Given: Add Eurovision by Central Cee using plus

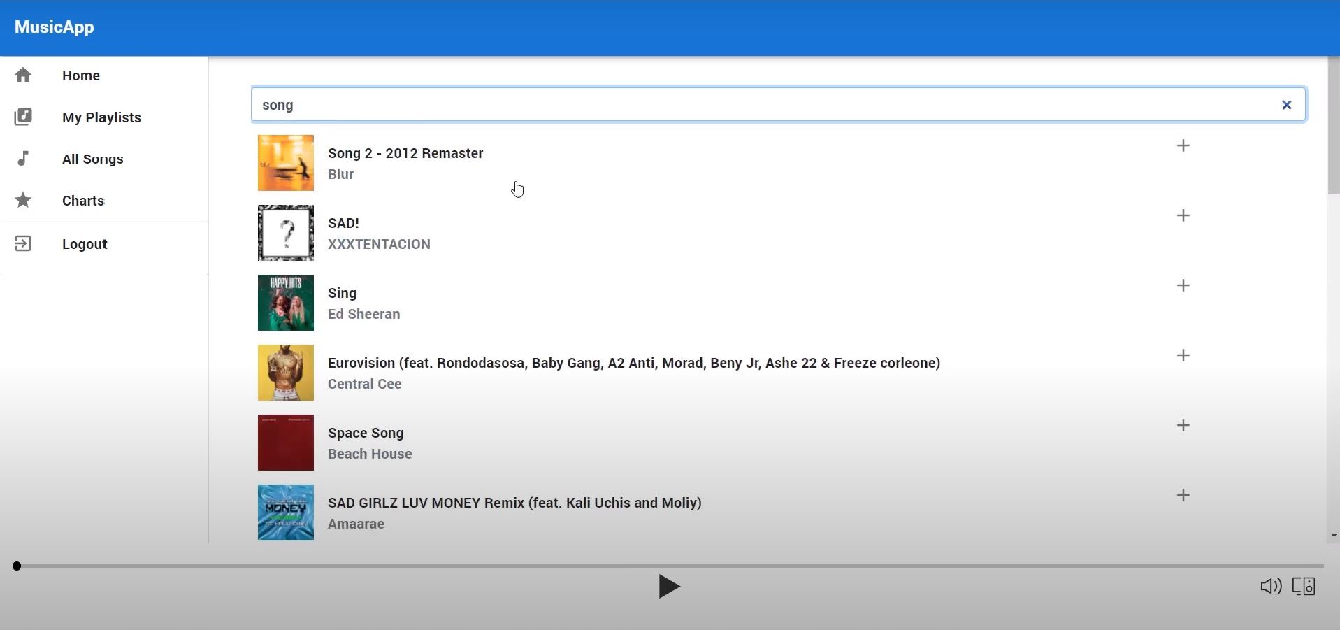Looking at the screenshot, I should [x=1183, y=355].
